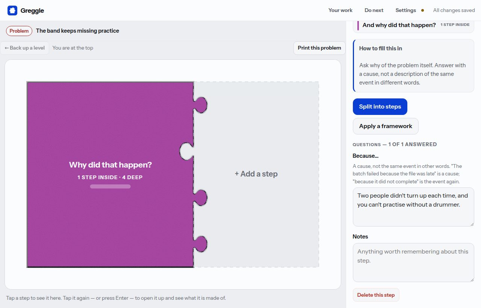This screenshot has width=481, height=308.
Task: Open Settings in the top navigation
Action: tap(405, 11)
